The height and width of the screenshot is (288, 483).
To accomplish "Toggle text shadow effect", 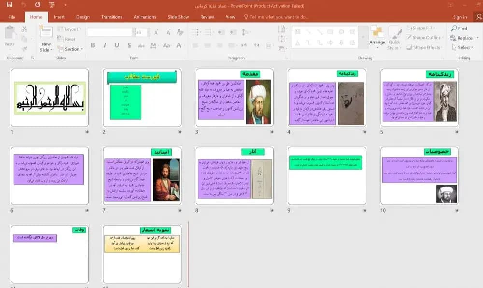I will 129,45.
